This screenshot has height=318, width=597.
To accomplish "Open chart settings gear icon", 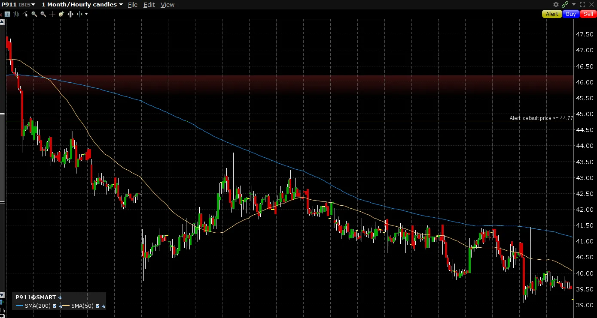I will [x=556, y=4].
